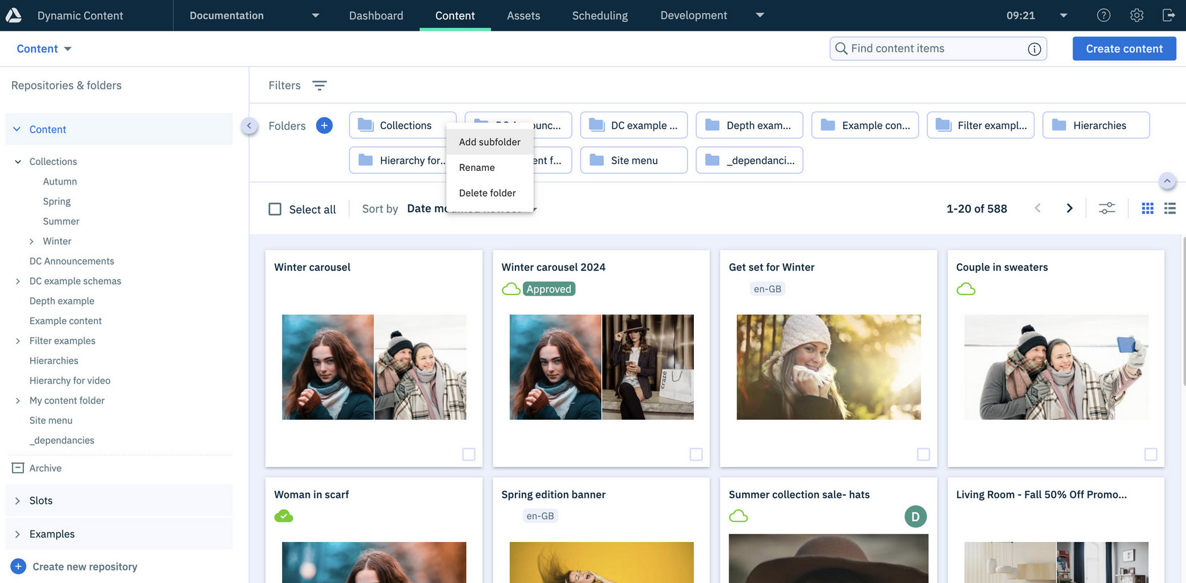Select Site menu in the folder tree
Viewport: 1186px width, 583px height.
(x=51, y=420)
